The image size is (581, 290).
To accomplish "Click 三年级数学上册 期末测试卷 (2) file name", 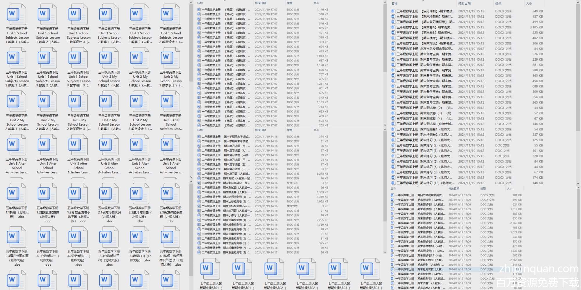I will click(425, 108).
